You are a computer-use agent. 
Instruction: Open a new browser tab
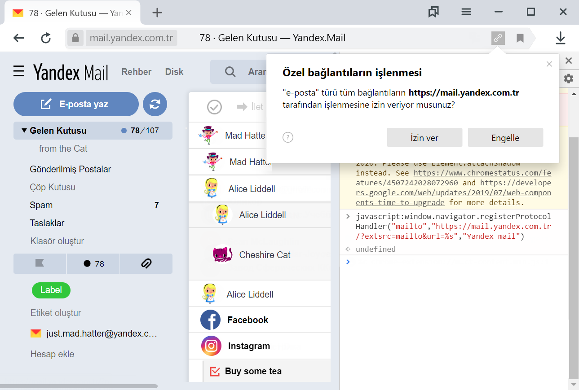pos(157,13)
